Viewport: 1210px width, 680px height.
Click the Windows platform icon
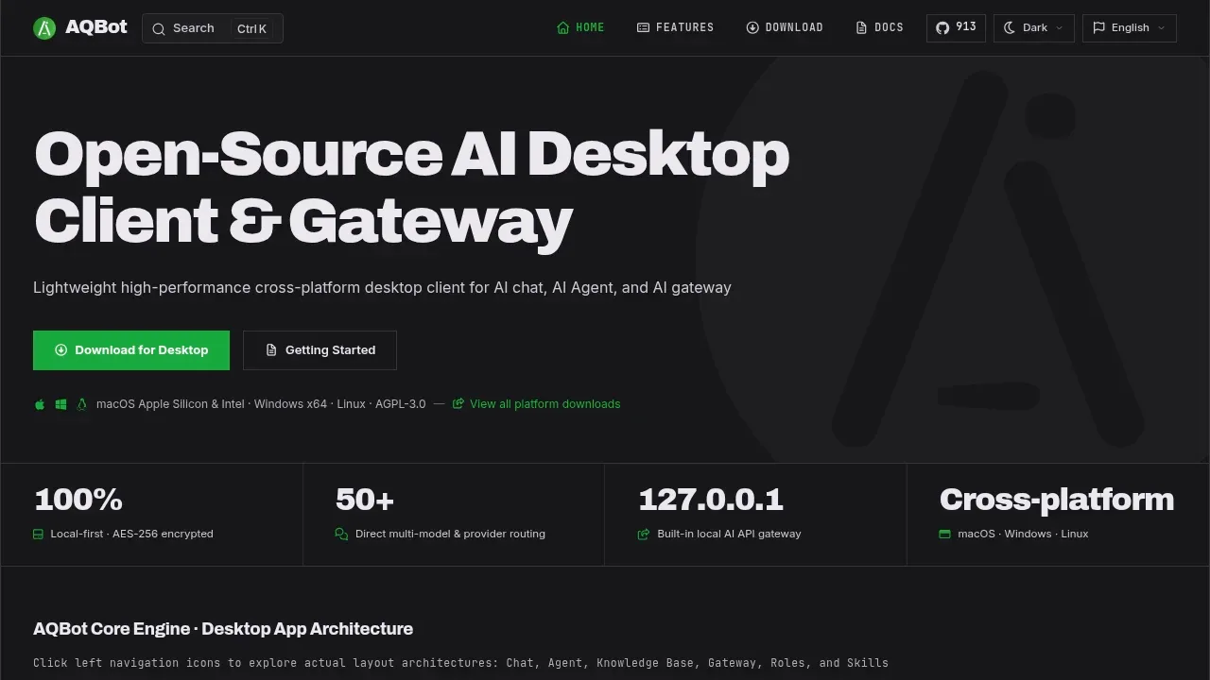click(x=60, y=404)
